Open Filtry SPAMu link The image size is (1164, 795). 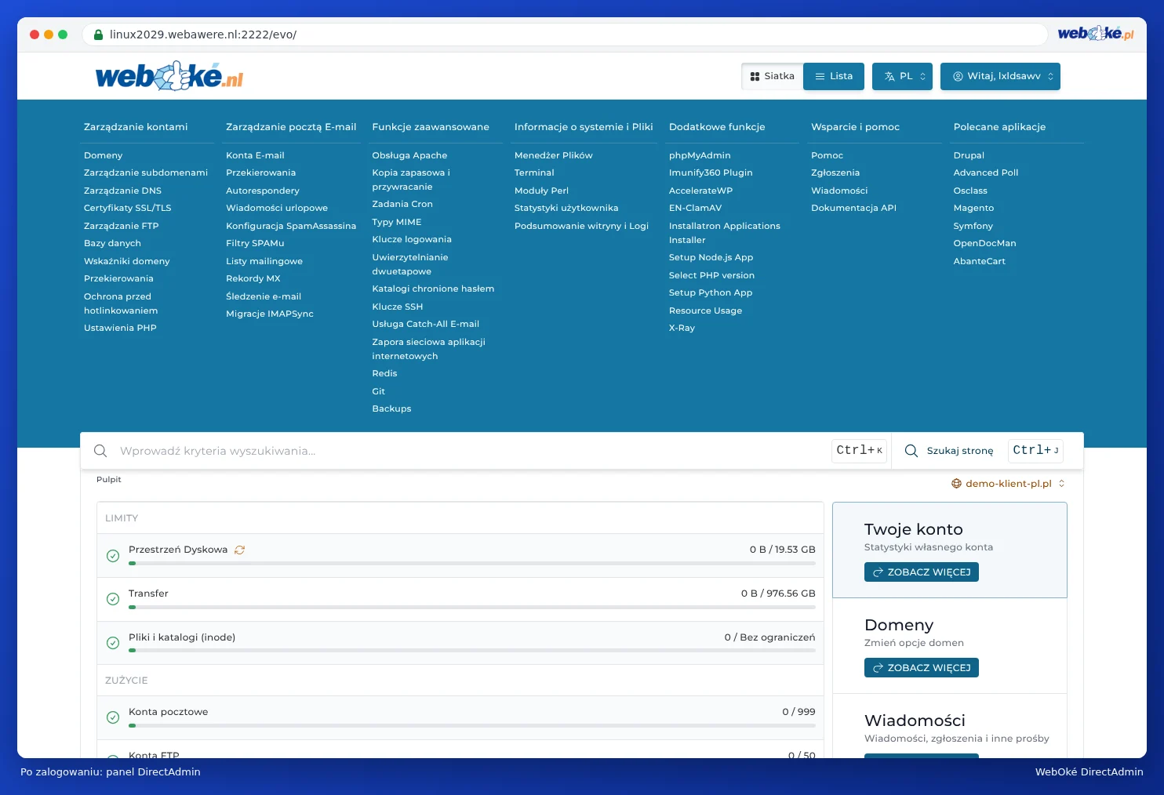255,243
